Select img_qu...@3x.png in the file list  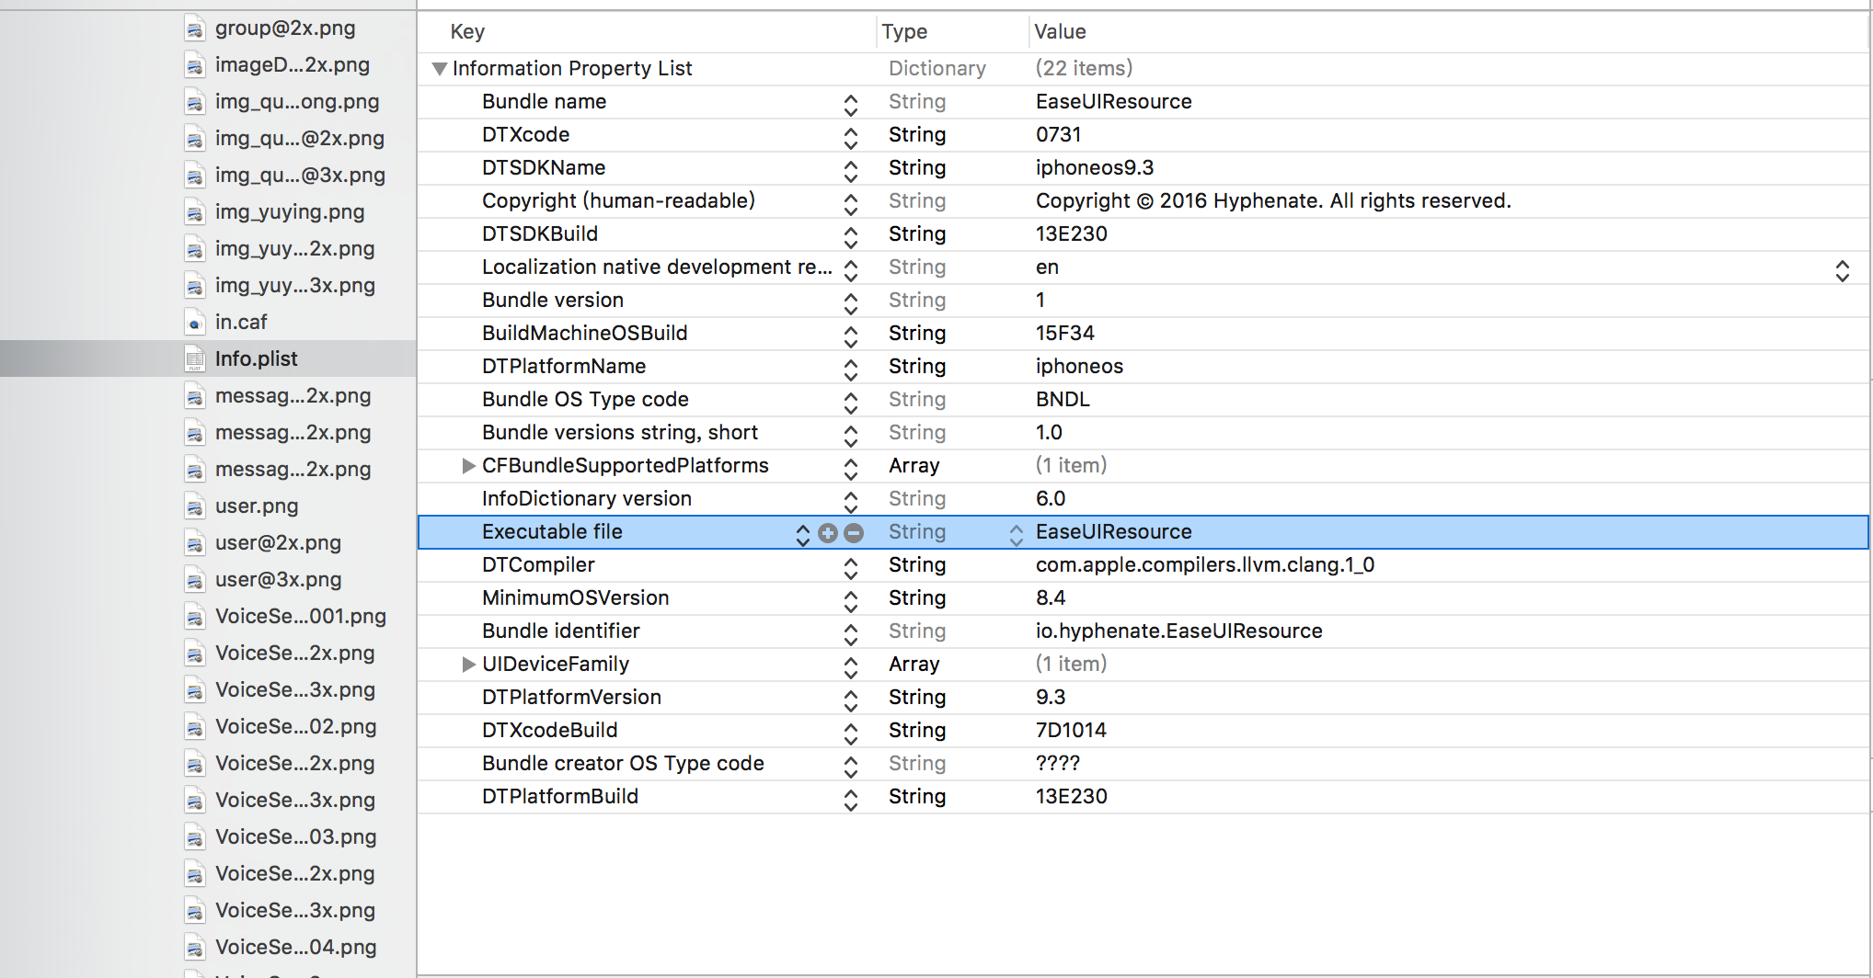tap(300, 176)
